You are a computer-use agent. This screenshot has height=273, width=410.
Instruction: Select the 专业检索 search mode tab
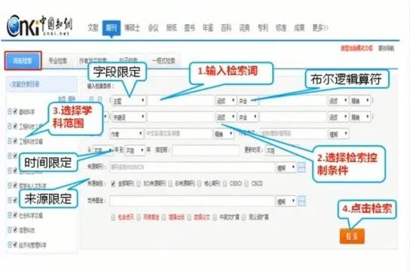coord(58,61)
